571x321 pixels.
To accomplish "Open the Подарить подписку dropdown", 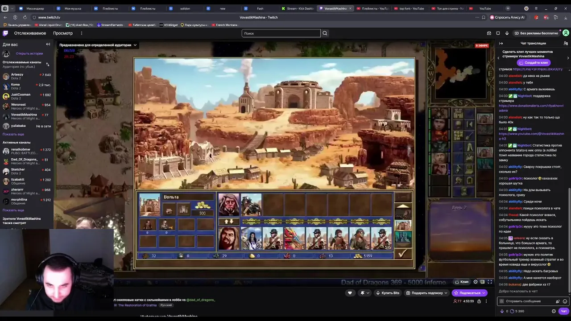I will (427, 293).
